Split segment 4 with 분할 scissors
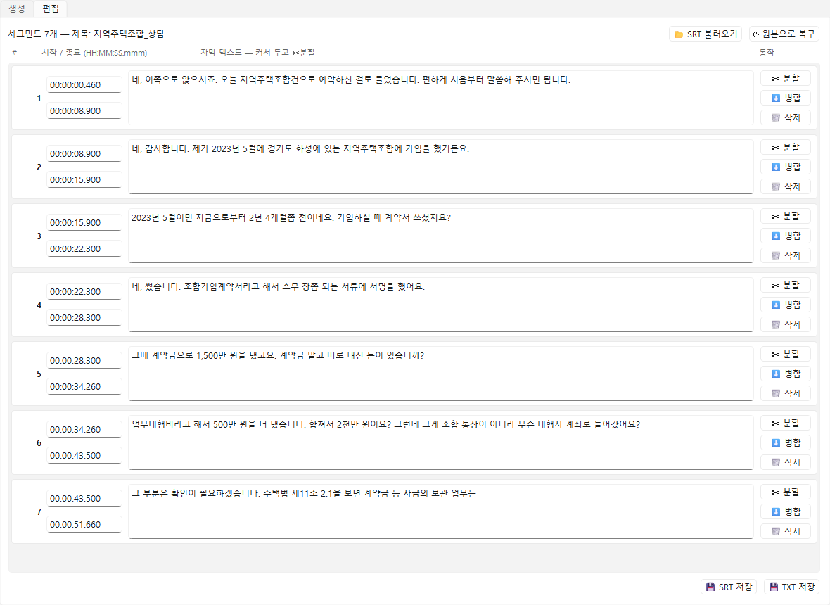 [x=786, y=286]
